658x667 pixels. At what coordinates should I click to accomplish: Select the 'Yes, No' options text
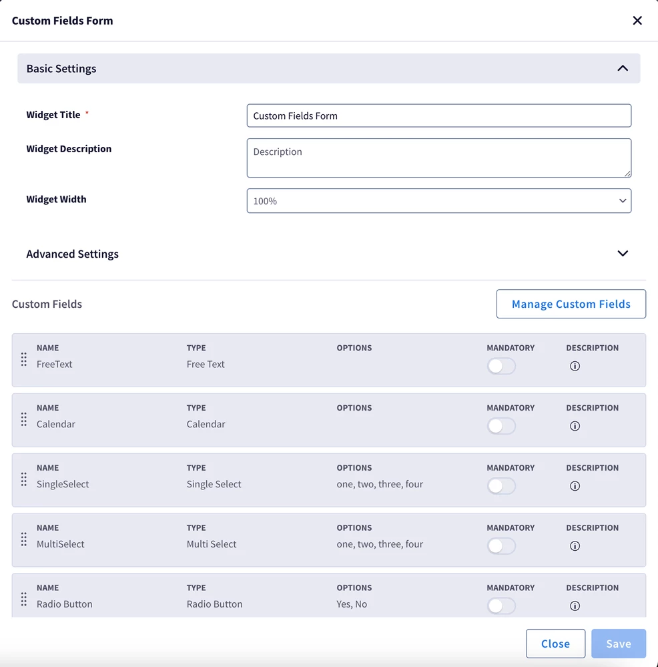[x=352, y=604]
